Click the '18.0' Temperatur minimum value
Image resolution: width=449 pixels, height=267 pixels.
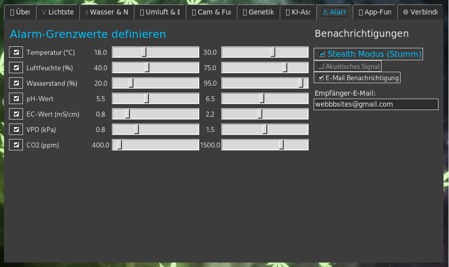(100, 52)
